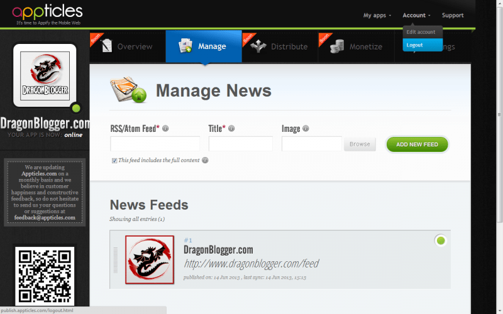Toggle the app online status indicator in sidebar
Screen dimensions: 503x314
(x=76, y=108)
